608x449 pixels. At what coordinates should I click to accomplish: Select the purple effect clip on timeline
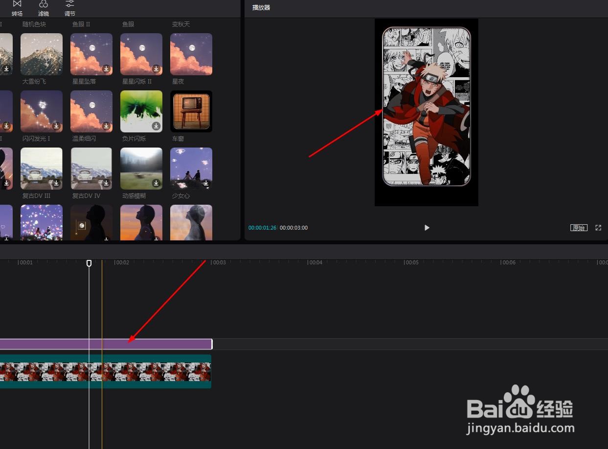pyautogui.click(x=106, y=344)
